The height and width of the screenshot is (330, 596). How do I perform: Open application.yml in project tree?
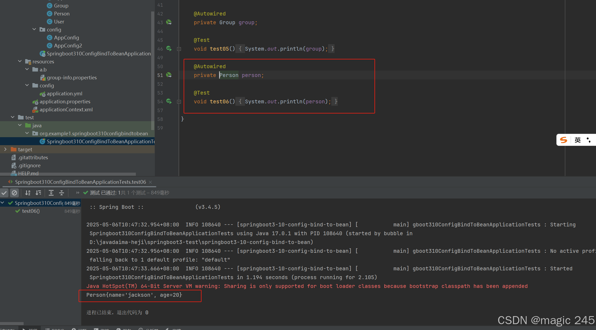[x=64, y=93]
